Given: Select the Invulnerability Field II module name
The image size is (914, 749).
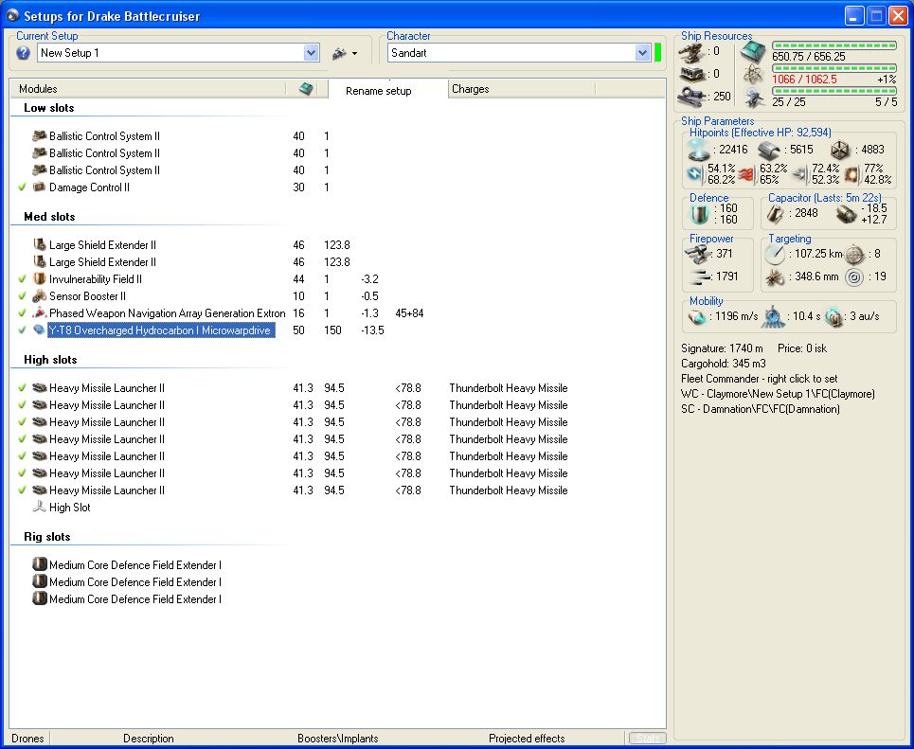Looking at the screenshot, I should (96, 279).
